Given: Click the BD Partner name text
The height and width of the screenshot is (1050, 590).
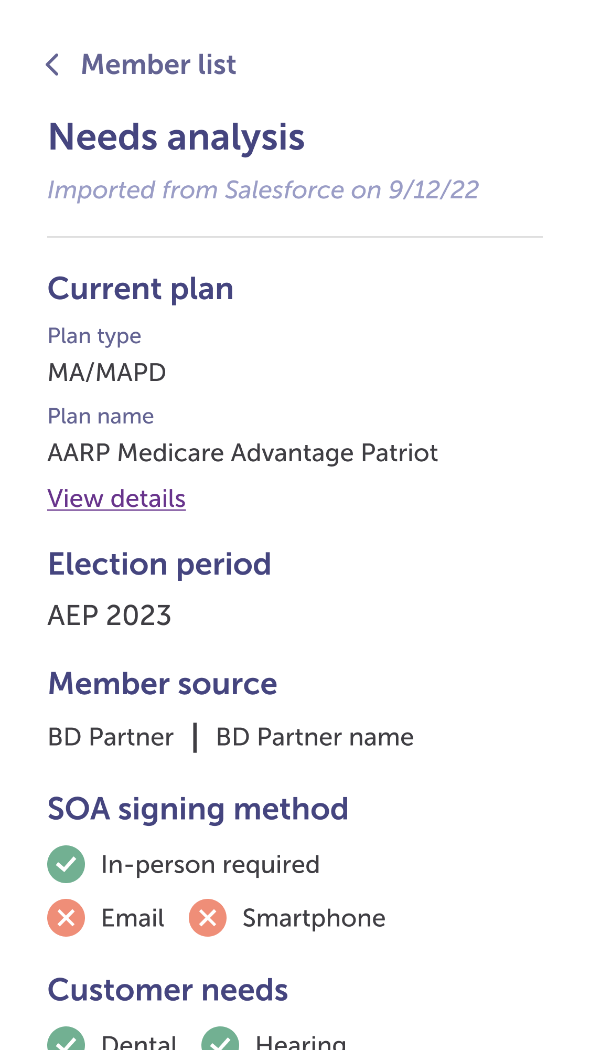Looking at the screenshot, I should (x=315, y=737).
